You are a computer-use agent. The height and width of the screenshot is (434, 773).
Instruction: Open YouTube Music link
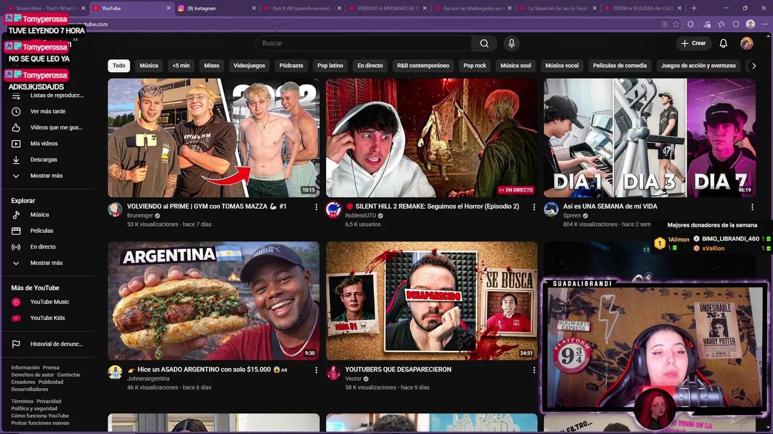(x=48, y=302)
